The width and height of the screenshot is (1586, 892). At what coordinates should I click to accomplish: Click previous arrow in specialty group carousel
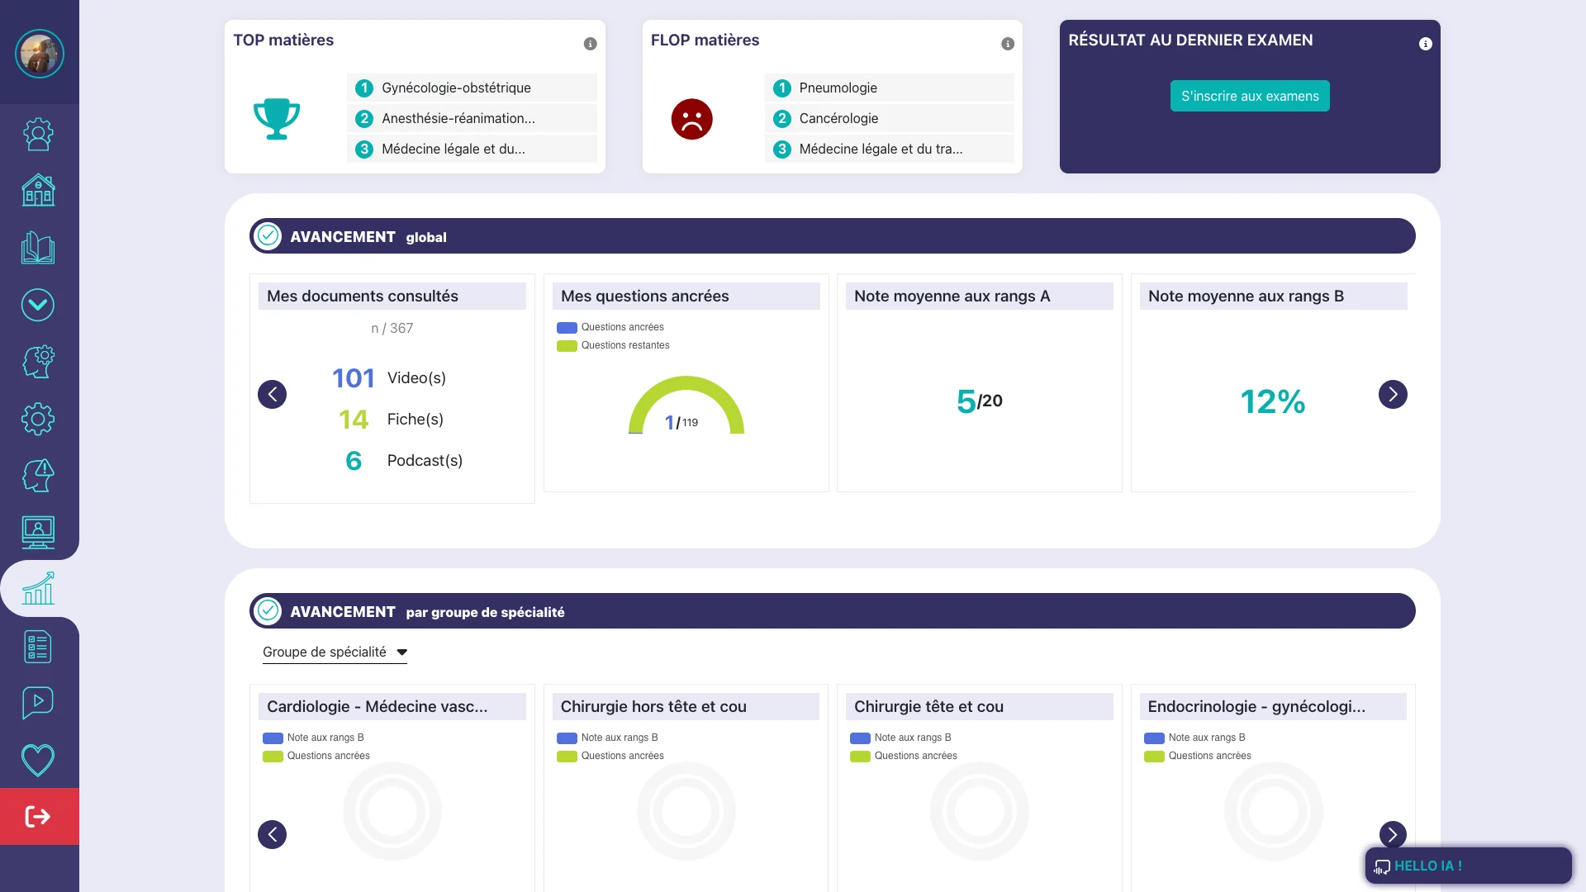coord(272,834)
